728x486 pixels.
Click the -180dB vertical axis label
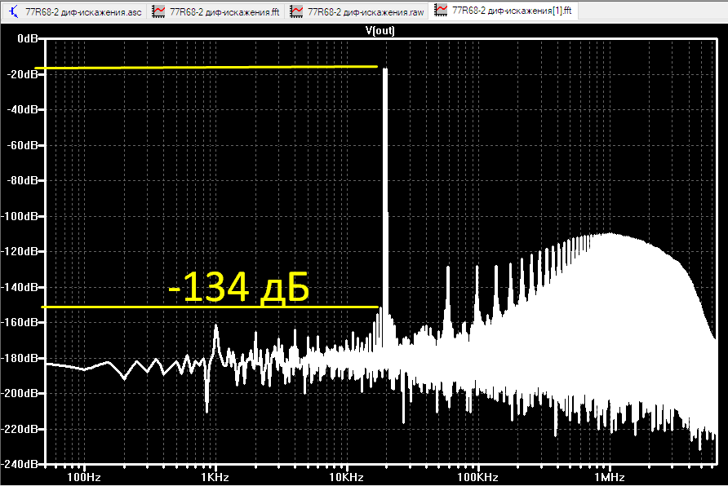pos(20,358)
